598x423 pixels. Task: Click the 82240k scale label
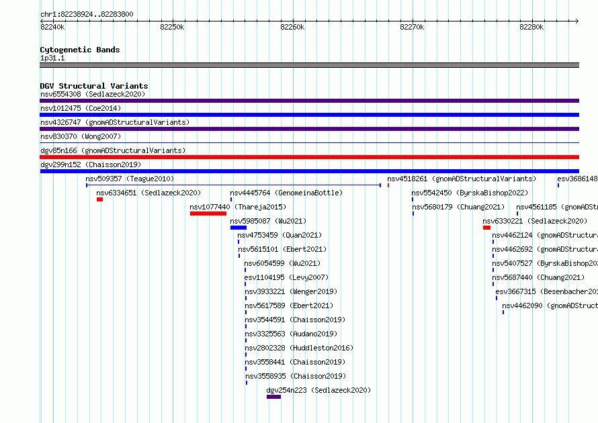[x=52, y=27]
